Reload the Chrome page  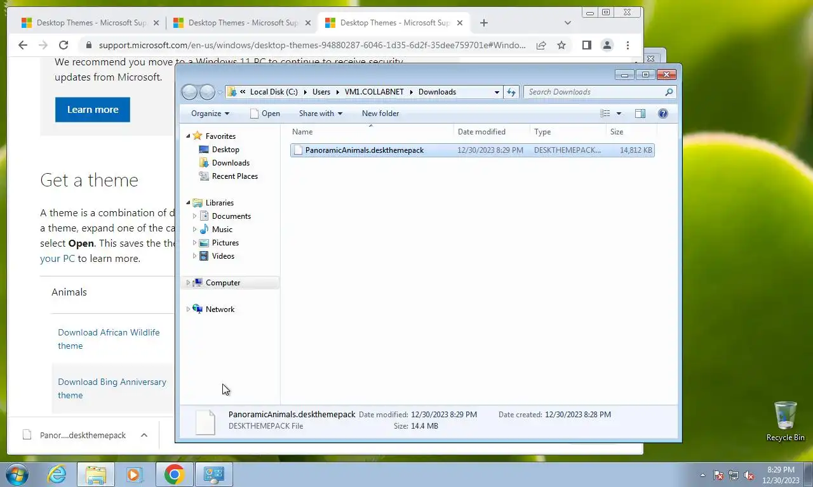pos(64,45)
